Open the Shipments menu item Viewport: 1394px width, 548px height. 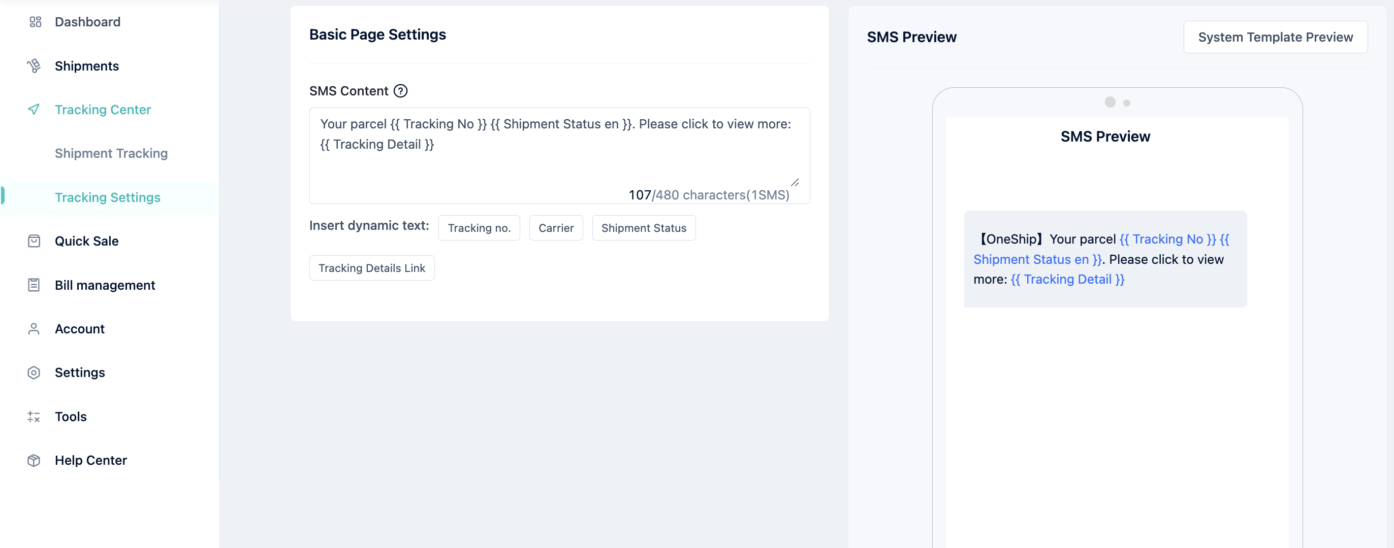tap(86, 66)
